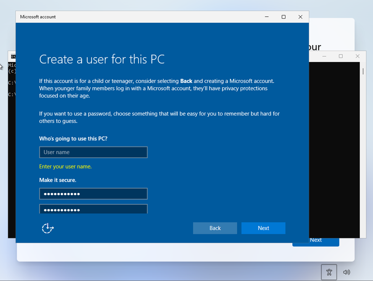The width and height of the screenshot is (373, 281).
Task: Maximize the Command Prompt window
Action: coord(341,56)
